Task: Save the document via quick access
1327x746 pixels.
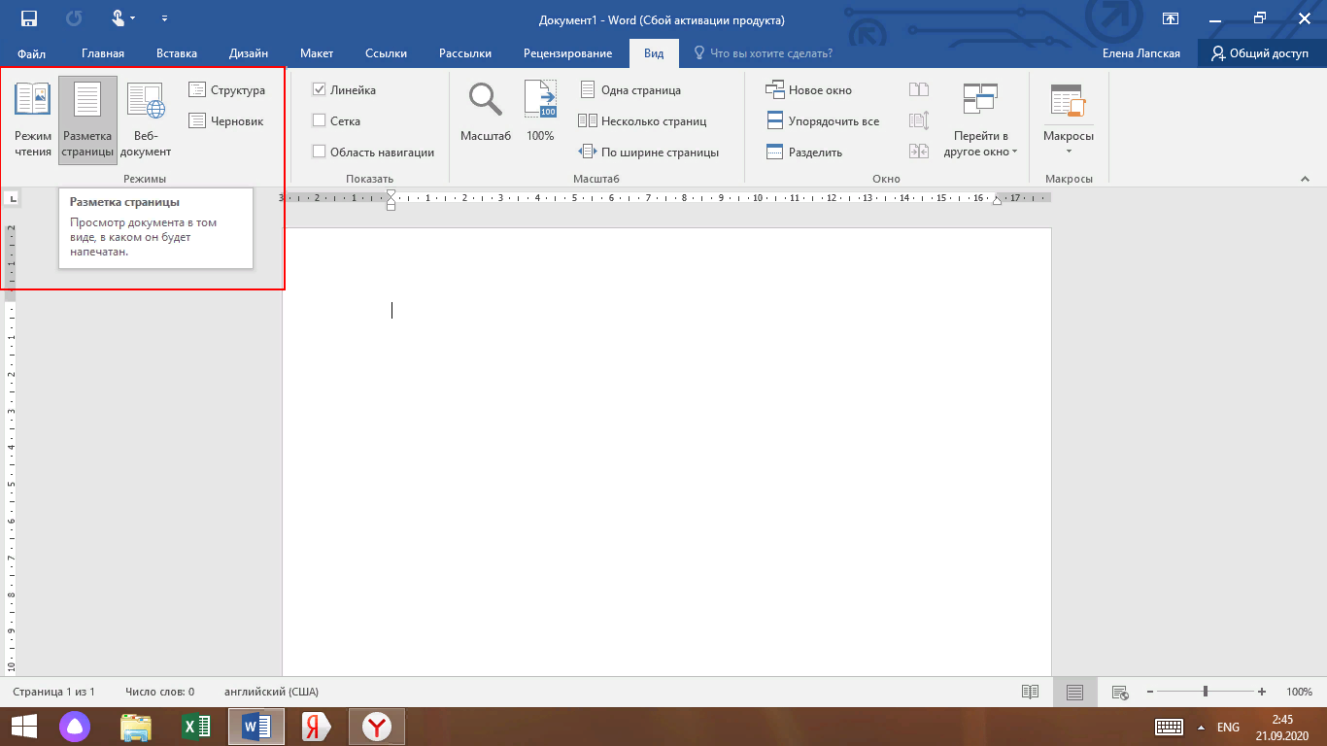Action: [29, 18]
